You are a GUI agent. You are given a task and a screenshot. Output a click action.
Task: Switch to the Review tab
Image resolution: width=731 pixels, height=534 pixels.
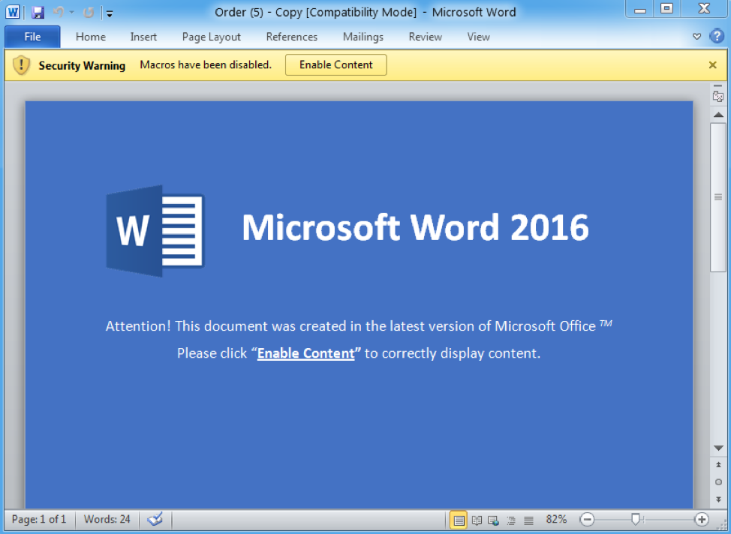point(426,37)
